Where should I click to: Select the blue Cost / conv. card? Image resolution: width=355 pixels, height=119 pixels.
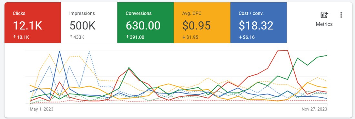(x=259, y=23)
